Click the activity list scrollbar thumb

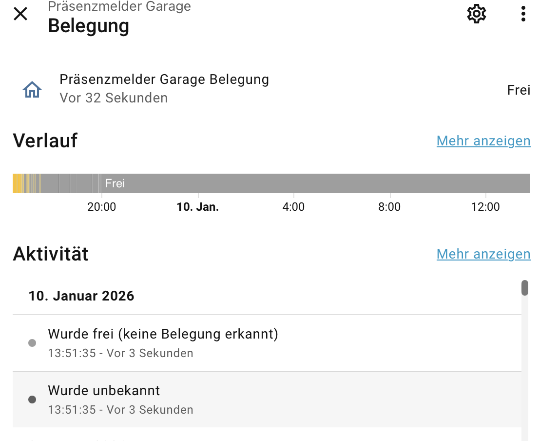click(524, 288)
